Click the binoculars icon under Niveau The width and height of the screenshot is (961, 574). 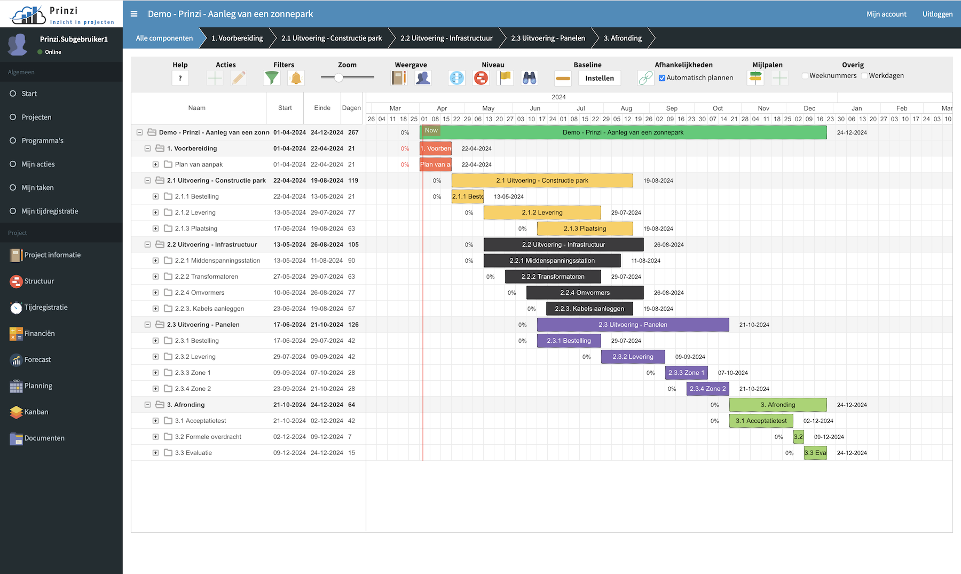[x=529, y=78]
